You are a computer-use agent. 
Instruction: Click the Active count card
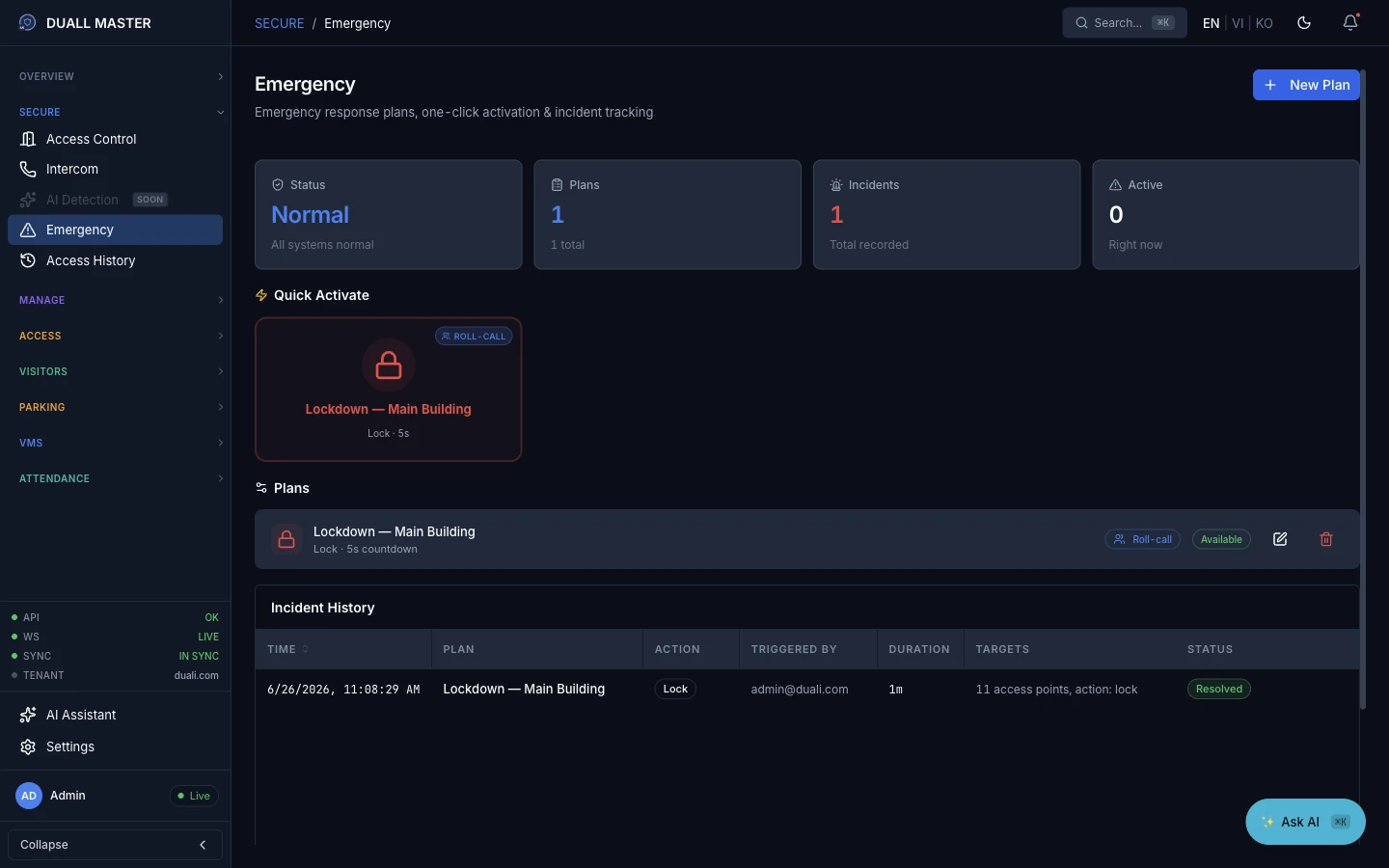click(1226, 214)
